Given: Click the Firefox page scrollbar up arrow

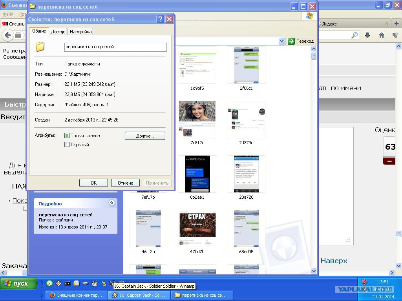Looking at the screenshot, I should [x=399, y=46].
